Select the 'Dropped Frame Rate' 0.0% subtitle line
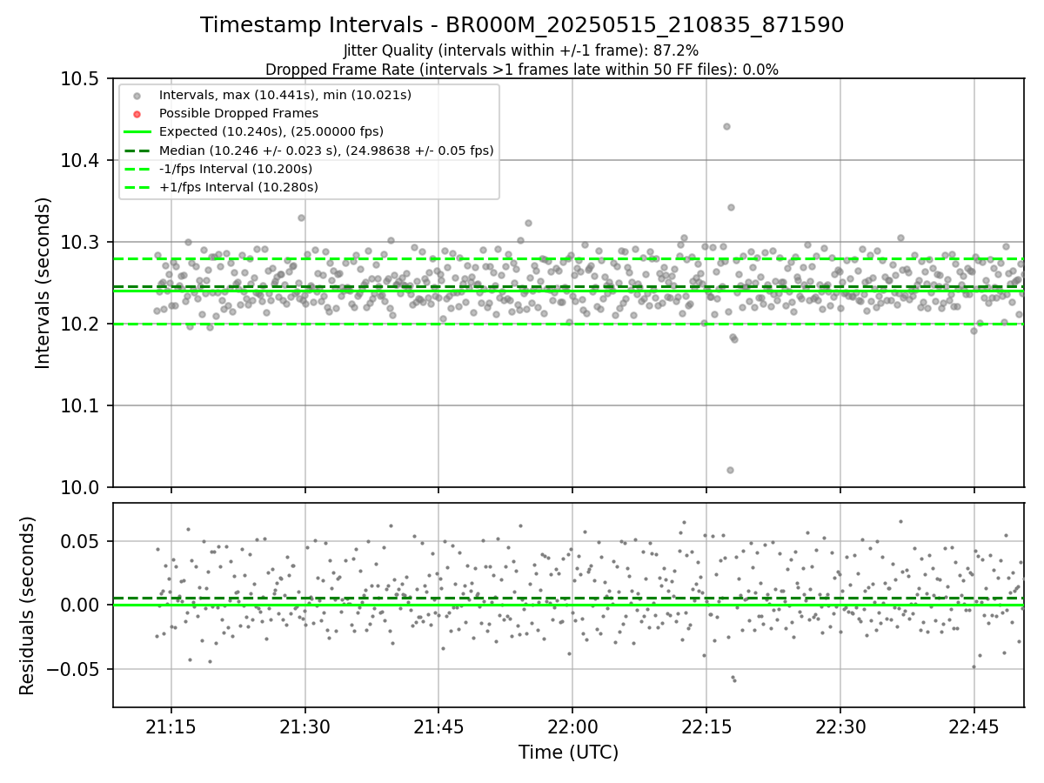Viewport: 1044px width, 783px height. click(x=522, y=70)
